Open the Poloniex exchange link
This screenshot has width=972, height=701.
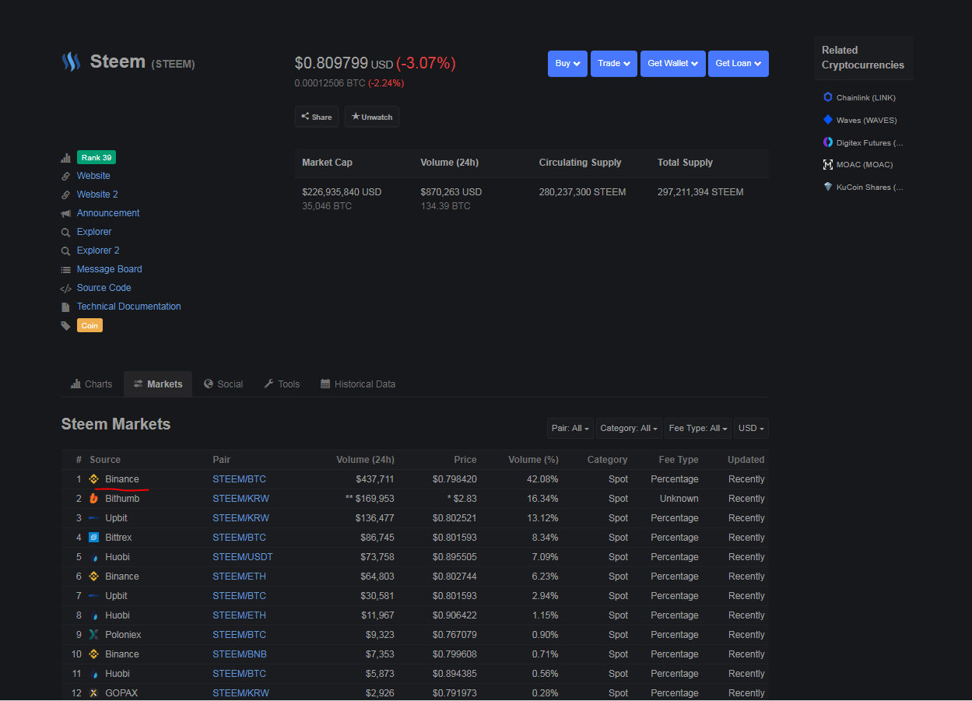pos(123,635)
